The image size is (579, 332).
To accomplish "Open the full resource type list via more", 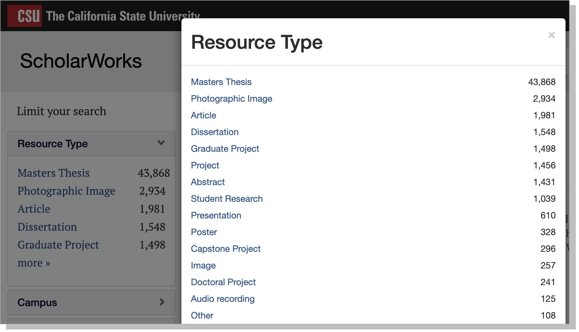I will pos(33,263).
